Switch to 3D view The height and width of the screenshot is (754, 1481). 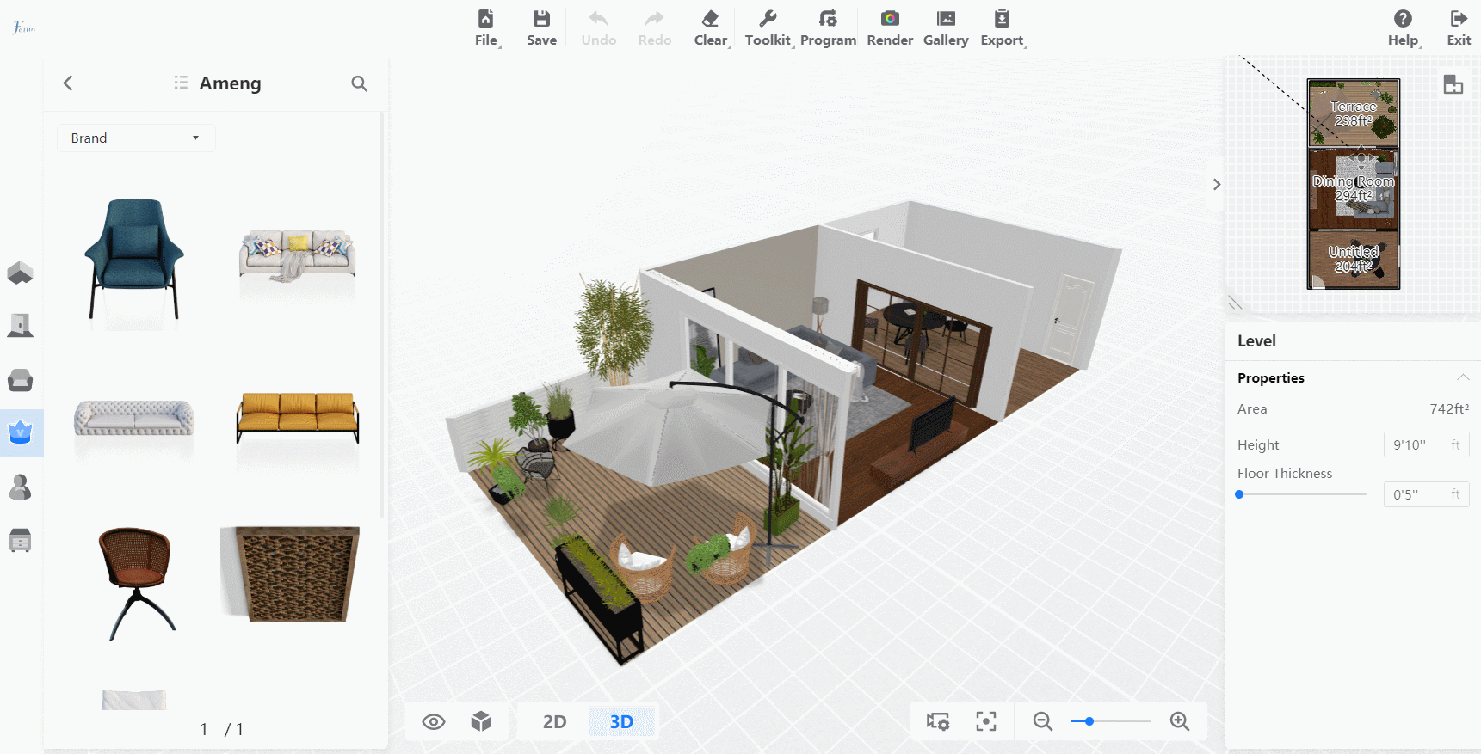click(x=621, y=721)
